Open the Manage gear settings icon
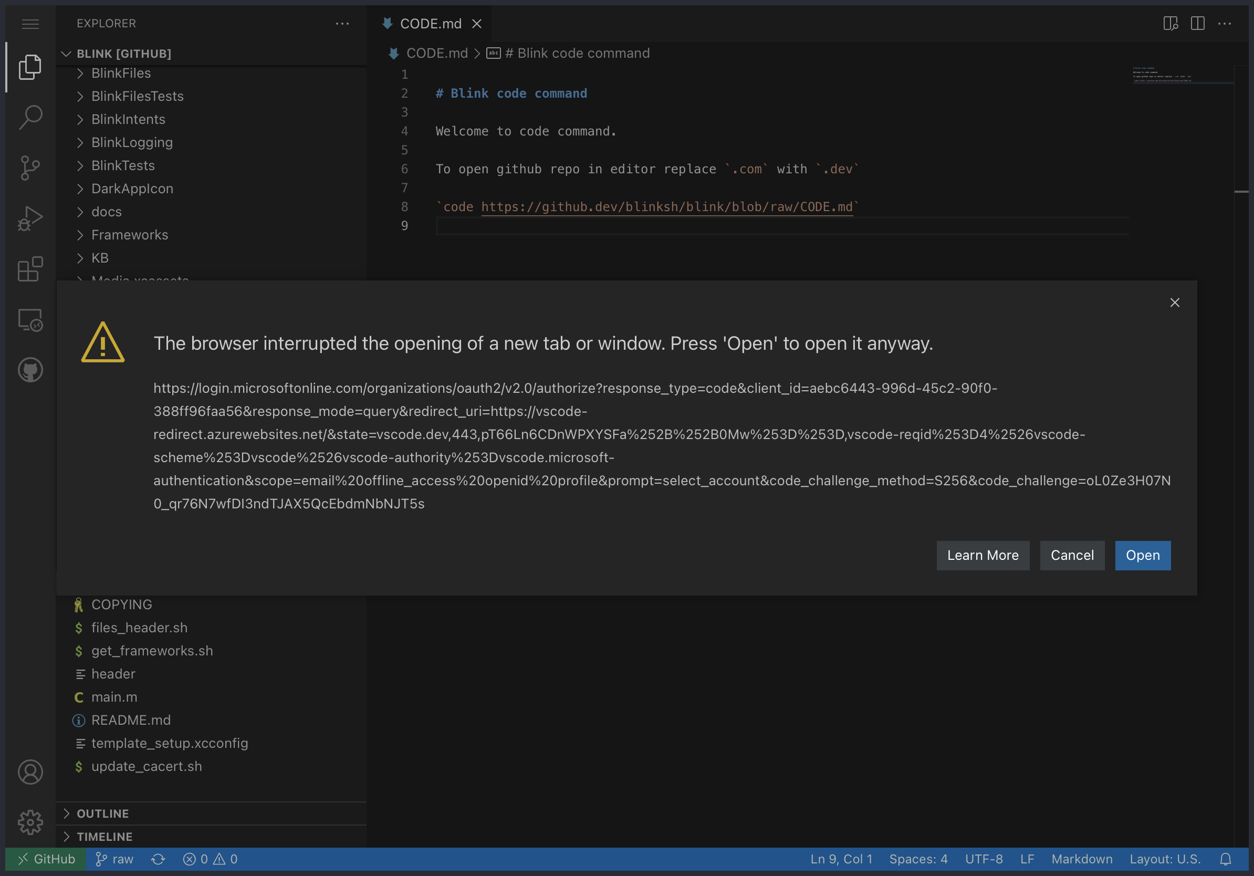 tap(30, 822)
